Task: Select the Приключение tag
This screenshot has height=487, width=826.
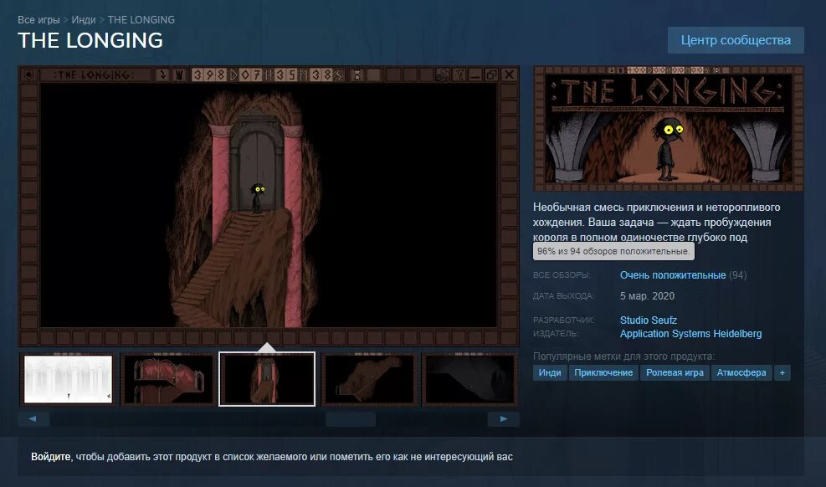Action: pyautogui.click(x=603, y=372)
